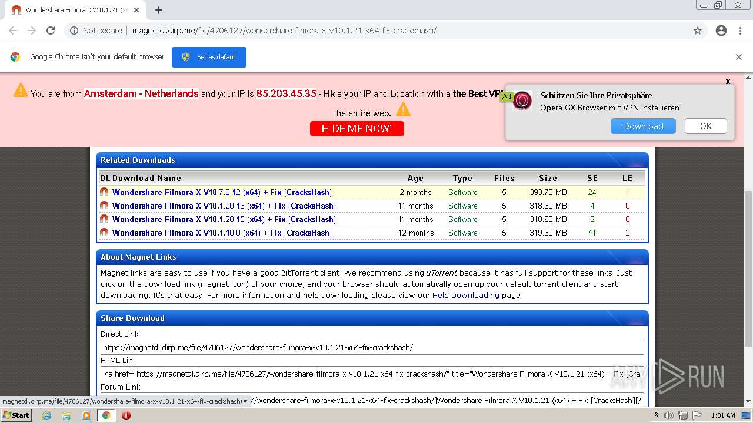Click the Opera icon in the taskbar
The image size is (753, 423).
tap(126, 415)
